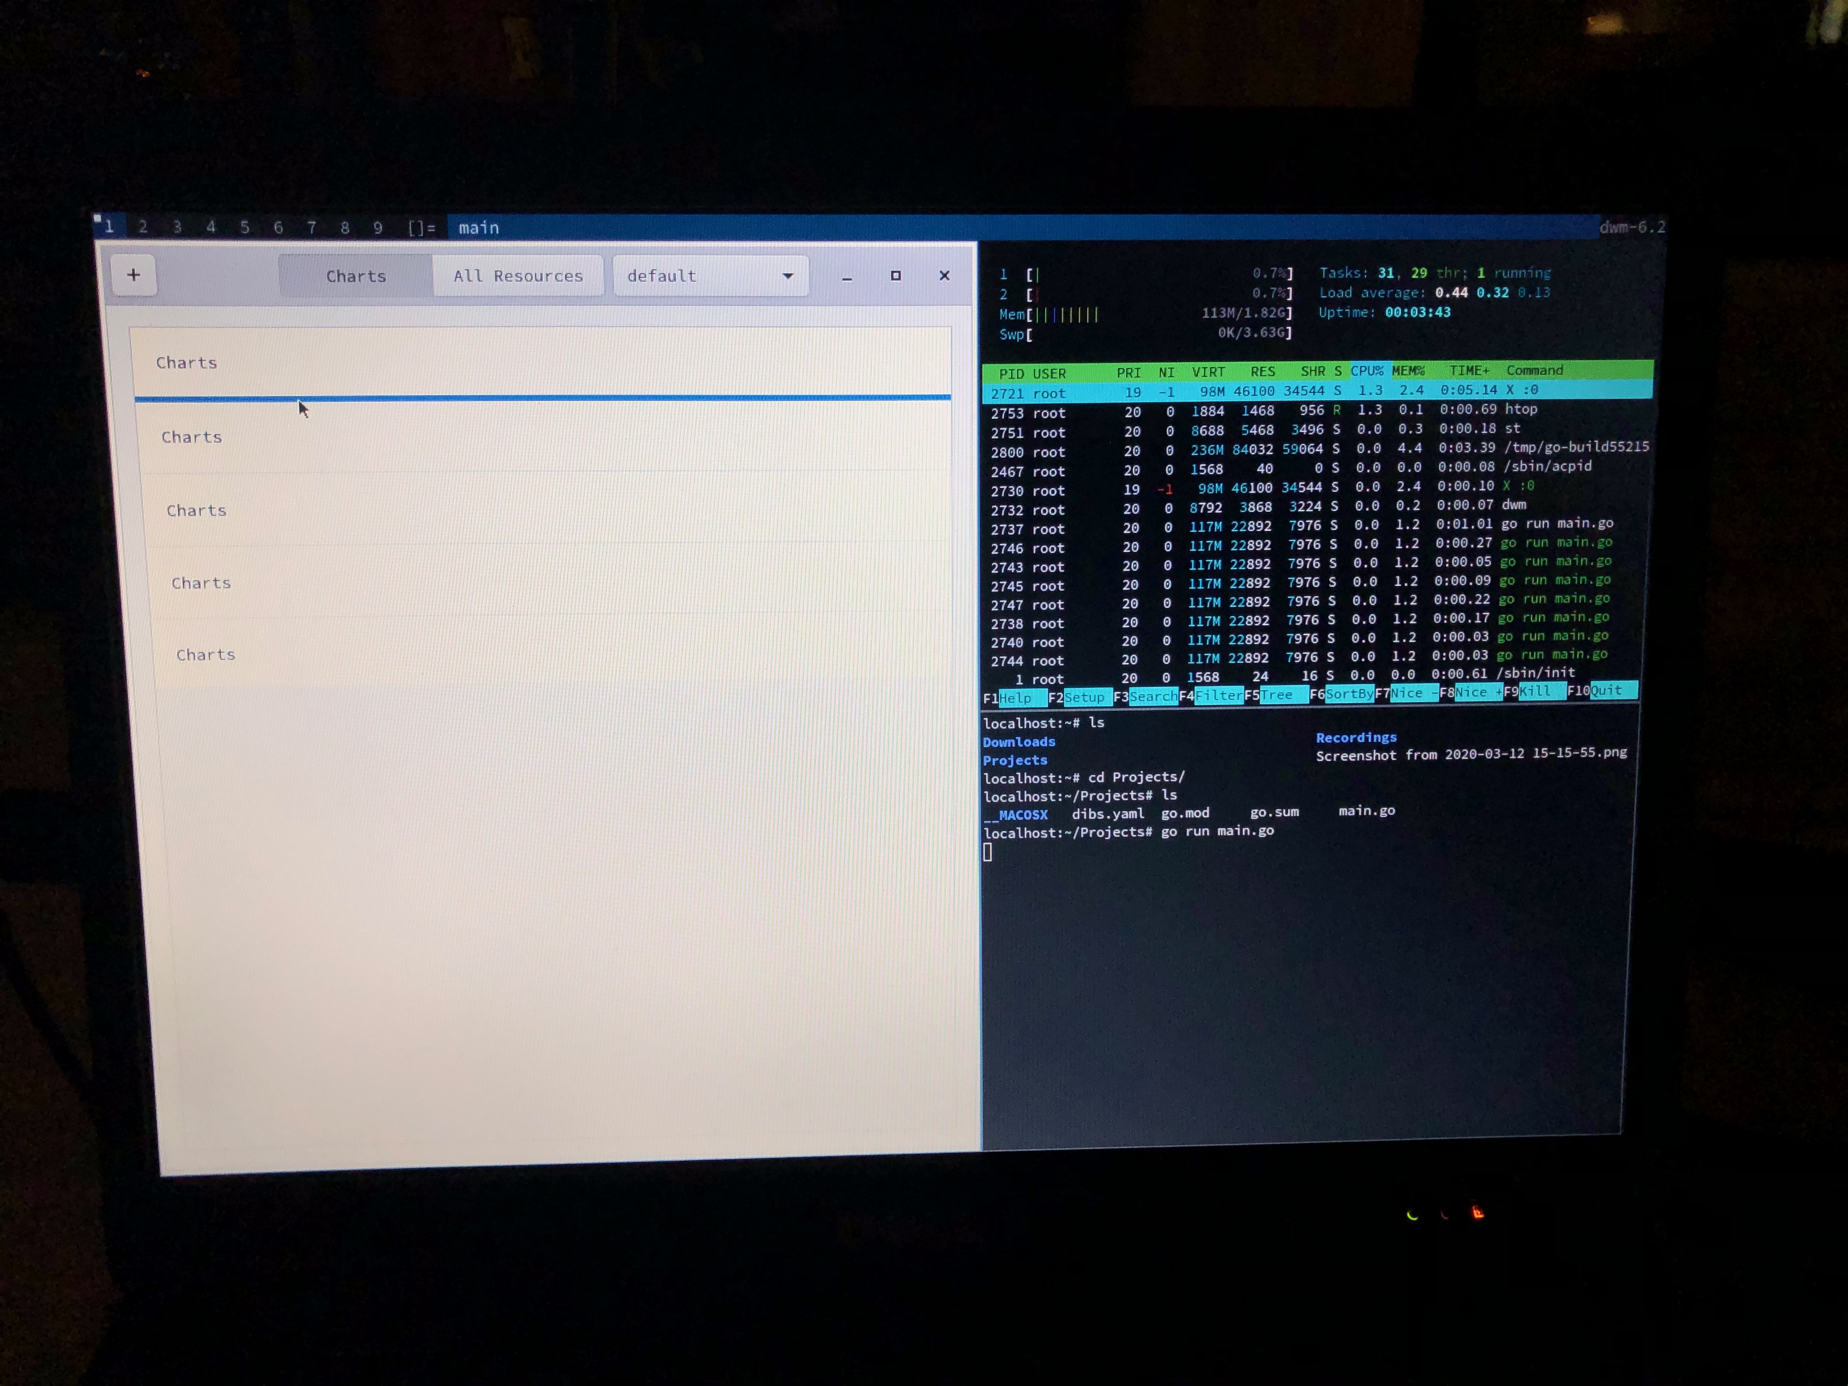Sort htop by RES column header
The image size is (1848, 1386).
[x=1262, y=372]
